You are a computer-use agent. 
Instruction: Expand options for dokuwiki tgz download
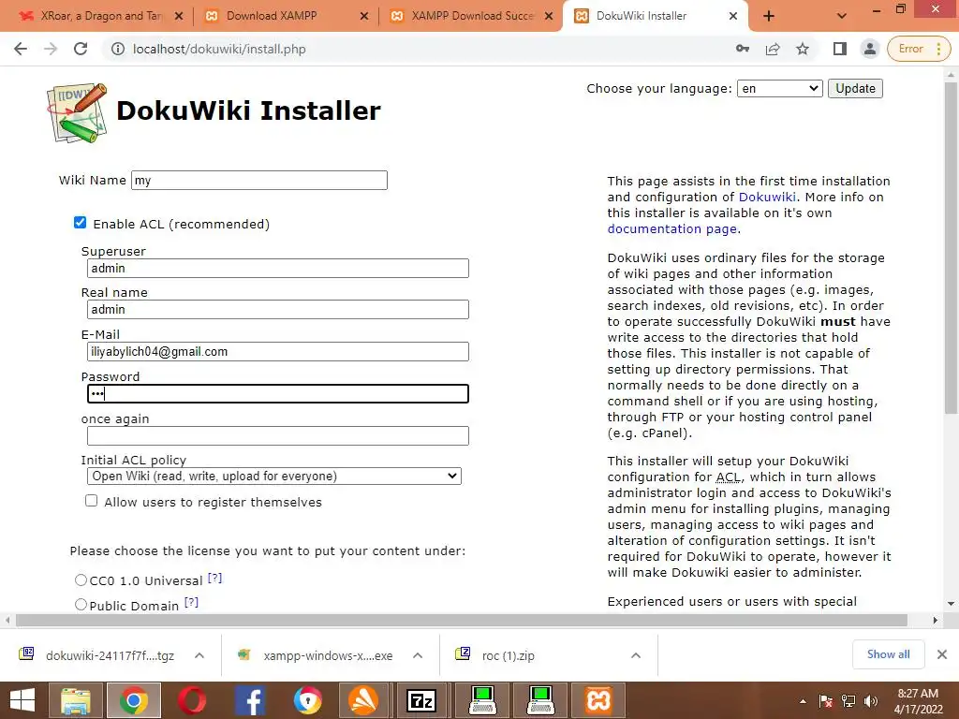pos(199,655)
